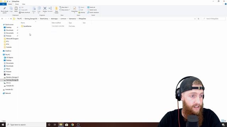The height and width of the screenshot is (127, 227).
Task: Open the Open button dropdown in ribbon
Action: [82, 7]
